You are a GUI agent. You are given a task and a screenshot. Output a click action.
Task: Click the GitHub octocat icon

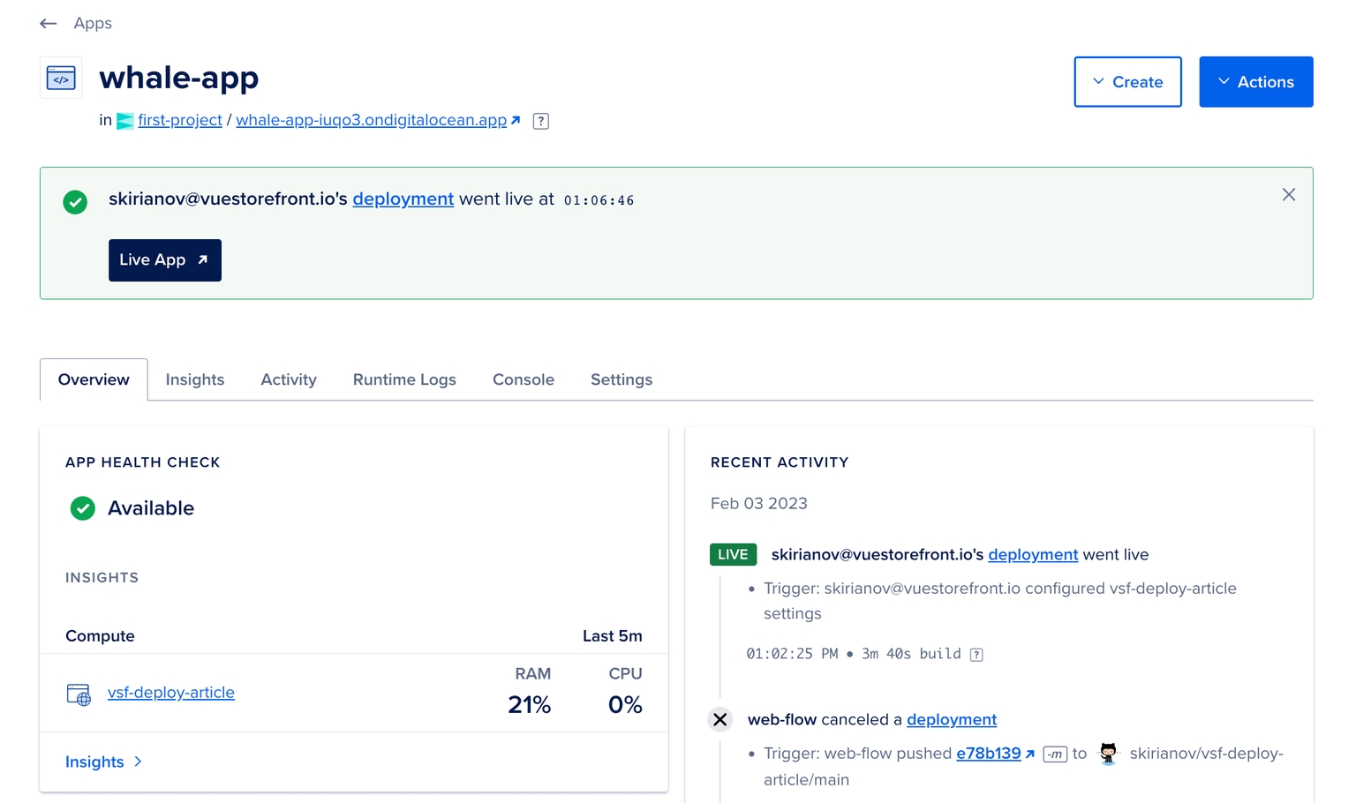[1108, 754]
